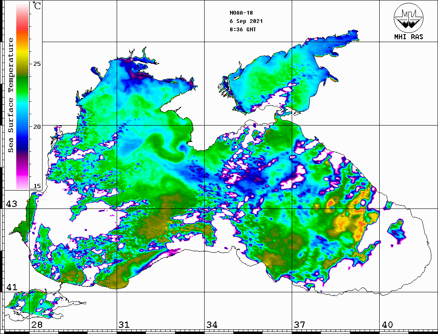Click the longitude label '34'
Image resolution: width=438 pixels, height=334 pixels.
[x=212, y=325]
